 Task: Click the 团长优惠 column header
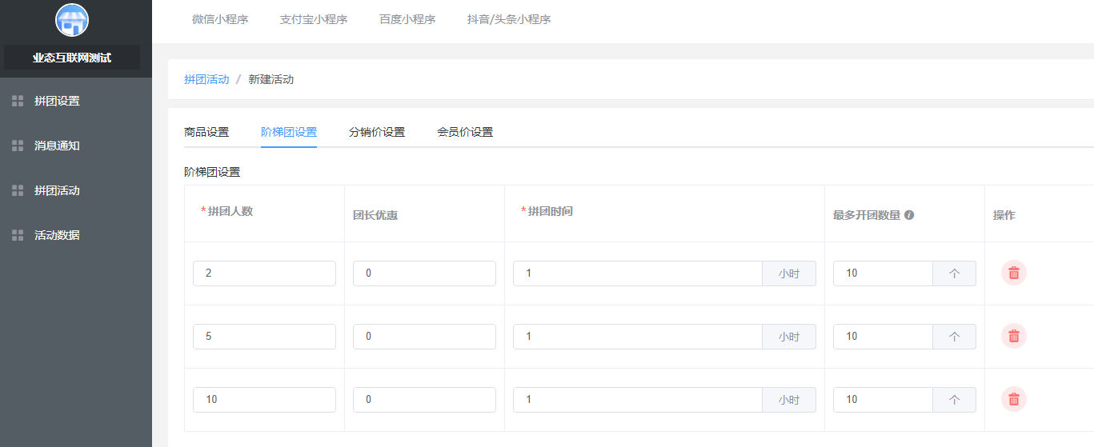(375, 215)
